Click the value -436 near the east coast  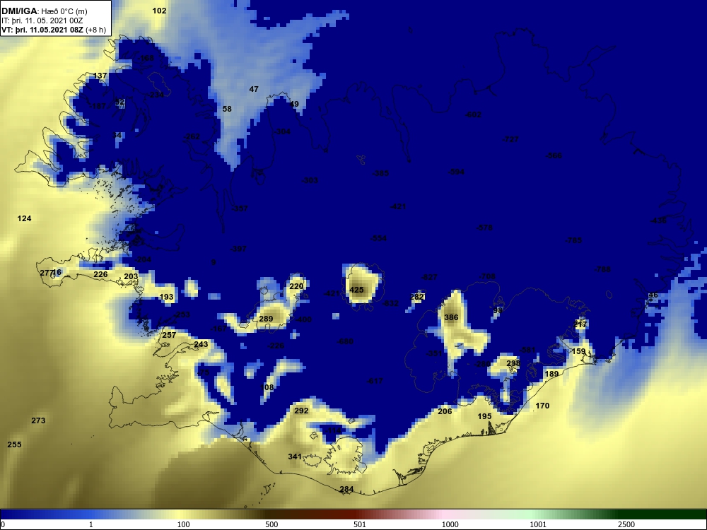click(x=658, y=220)
